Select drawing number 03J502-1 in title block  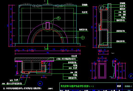click(128, 86)
